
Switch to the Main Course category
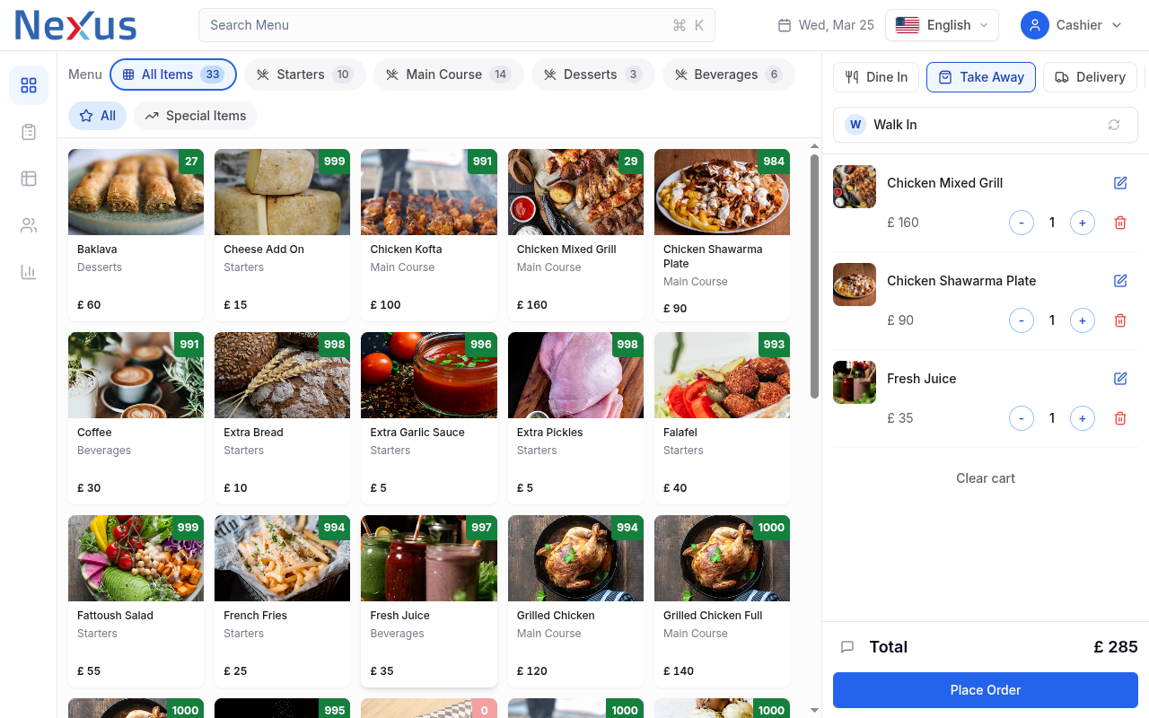[449, 74]
